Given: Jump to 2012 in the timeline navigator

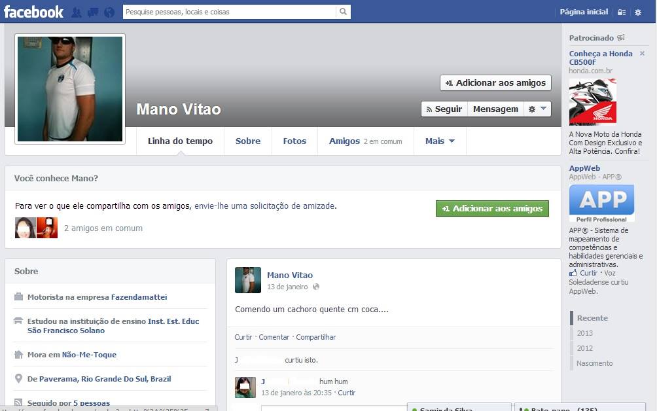Looking at the screenshot, I should 584,348.
